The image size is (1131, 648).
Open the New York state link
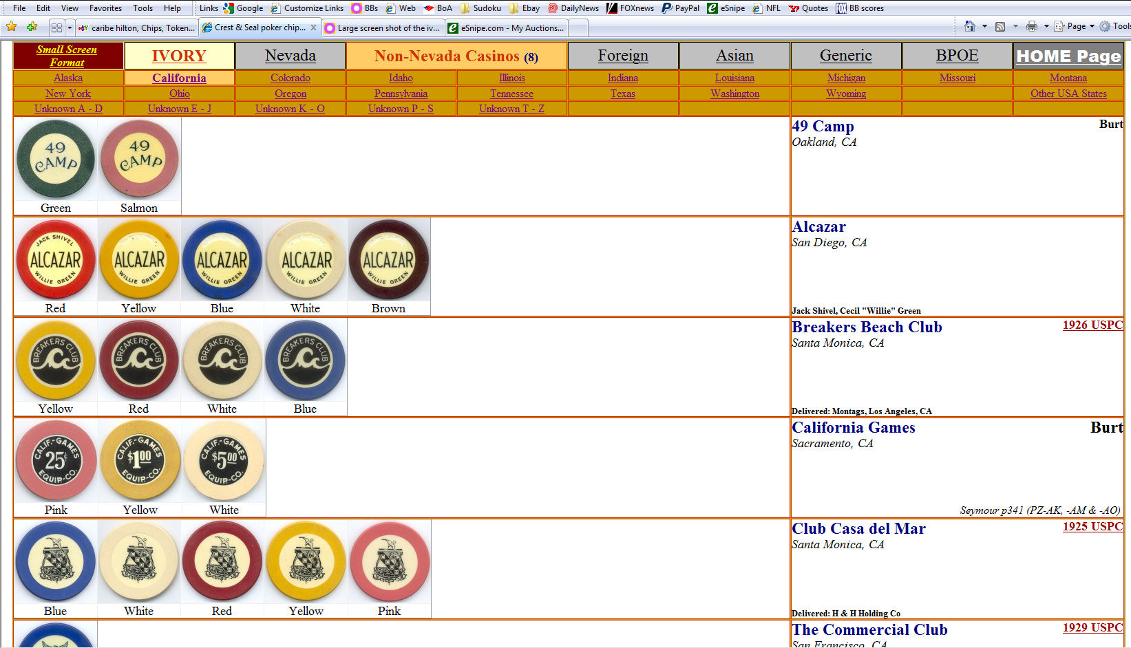[x=68, y=94]
